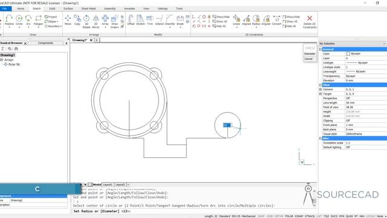Image resolution: width=387 pixels, height=218 pixels.
Task: Close the Drawing1 document tab
Action: pos(91,40)
